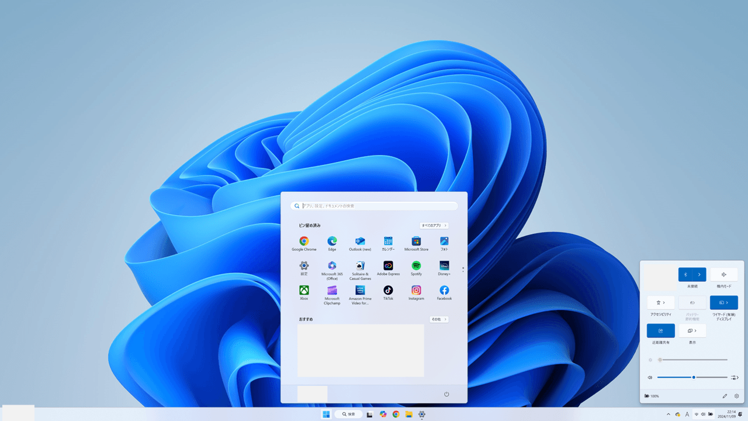Expand the 表示 projection options tile
748x421 pixels.
pyautogui.click(x=692, y=331)
